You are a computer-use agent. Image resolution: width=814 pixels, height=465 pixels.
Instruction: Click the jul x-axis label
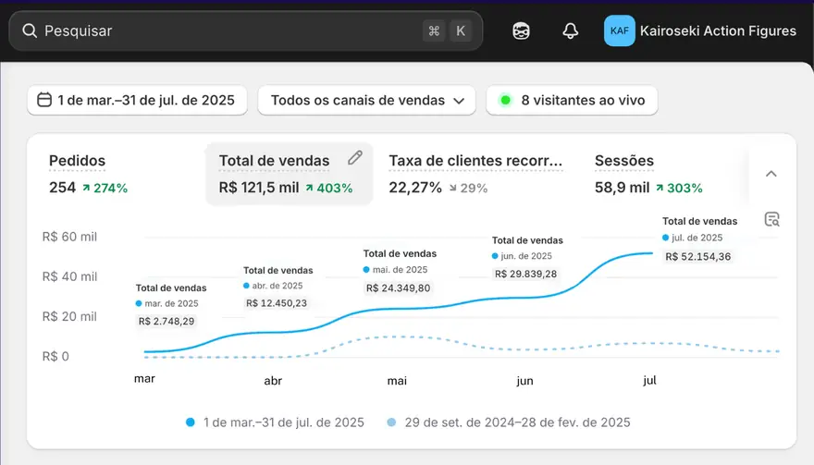(649, 380)
